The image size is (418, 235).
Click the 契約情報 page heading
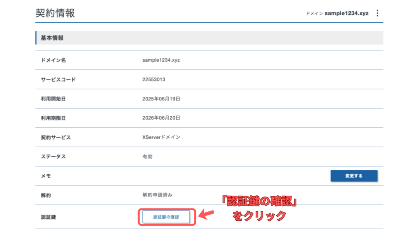click(55, 13)
